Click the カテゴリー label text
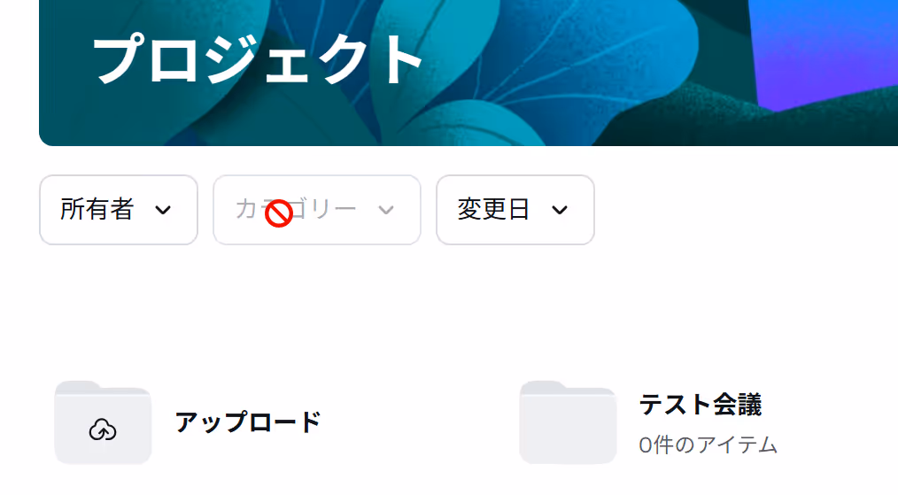 (x=296, y=209)
